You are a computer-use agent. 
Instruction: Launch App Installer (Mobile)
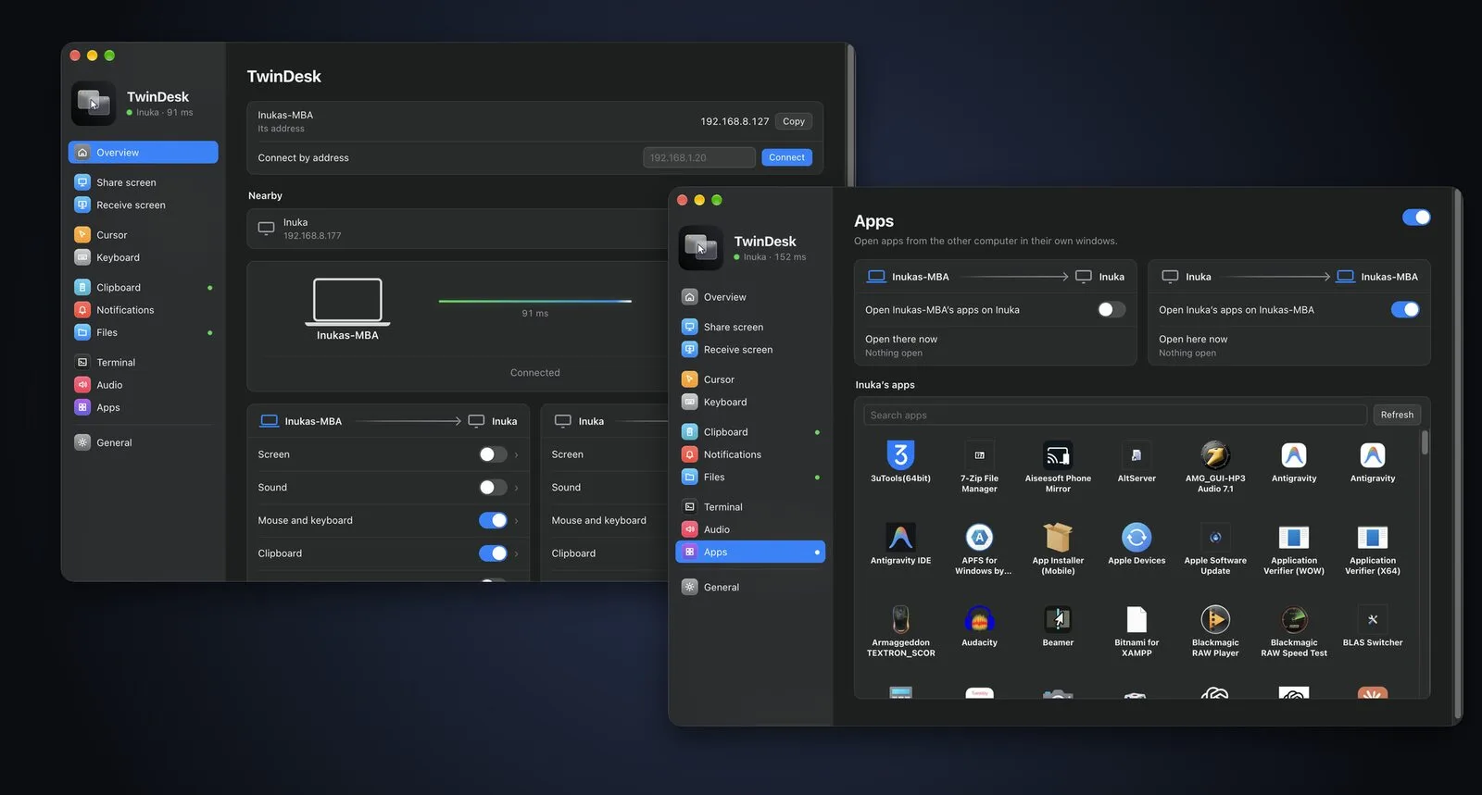pos(1058,538)
